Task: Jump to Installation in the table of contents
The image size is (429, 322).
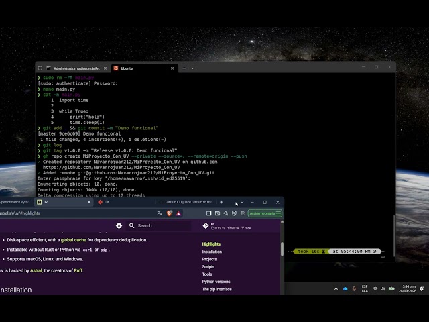Action: coord(212,252)
